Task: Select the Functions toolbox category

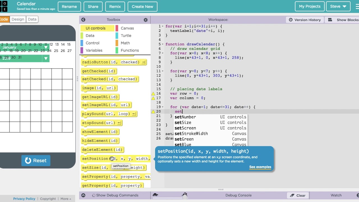Action: point(133,50)
